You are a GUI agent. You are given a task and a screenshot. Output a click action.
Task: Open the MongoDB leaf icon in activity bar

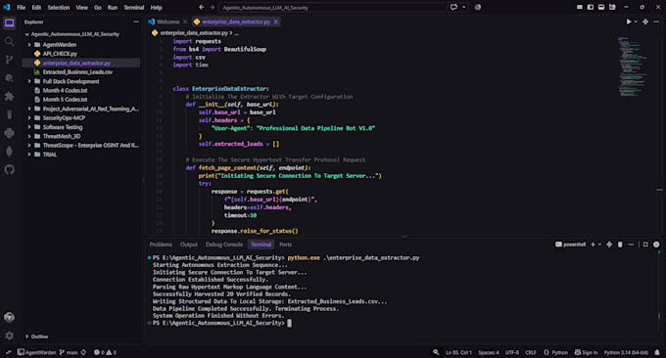tap(10, 152)
